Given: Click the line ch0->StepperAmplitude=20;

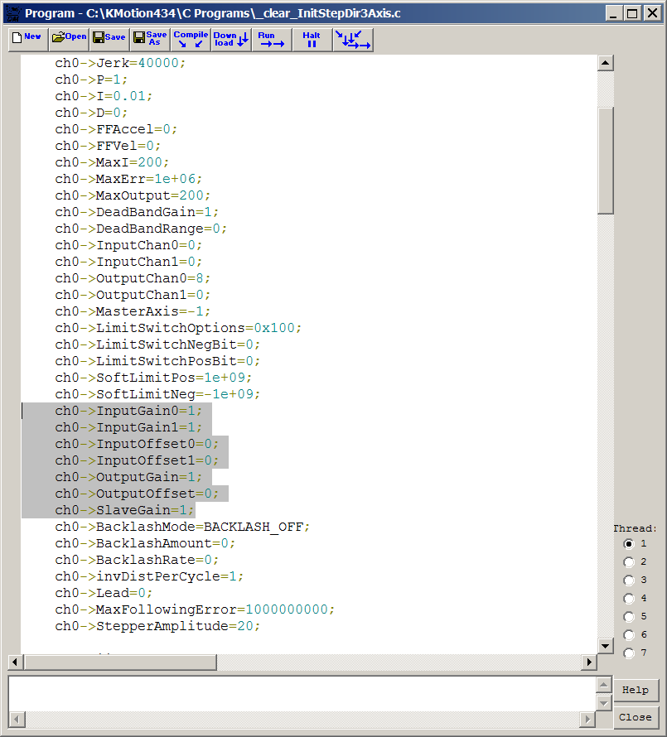Looking at the screenshot, I should pyautogui.click(x=157, y=626).
